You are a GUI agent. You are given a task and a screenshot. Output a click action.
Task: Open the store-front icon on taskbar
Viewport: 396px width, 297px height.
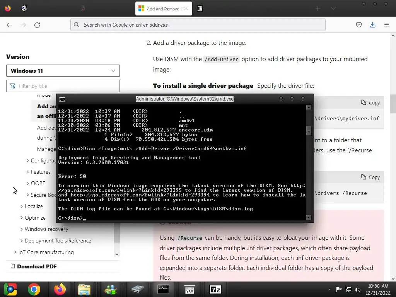tap(189, 289)
